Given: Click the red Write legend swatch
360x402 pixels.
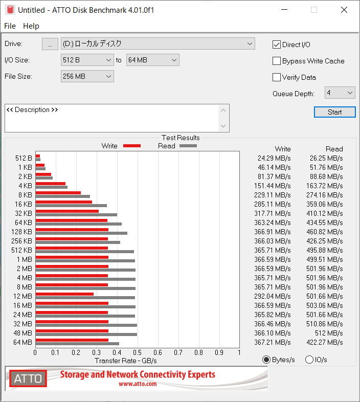Looking at the screenshot, I should click(x=131, y=146).
